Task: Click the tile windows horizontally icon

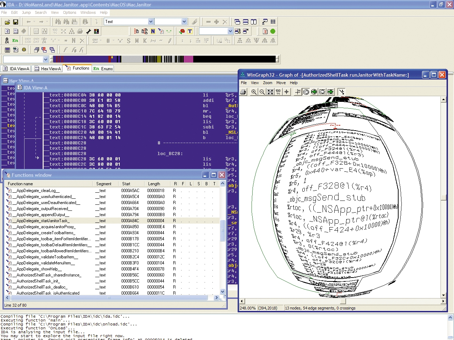Action: pos(245,22)
